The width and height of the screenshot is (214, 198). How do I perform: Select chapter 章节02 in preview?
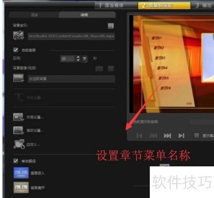(x=159, y=48)
